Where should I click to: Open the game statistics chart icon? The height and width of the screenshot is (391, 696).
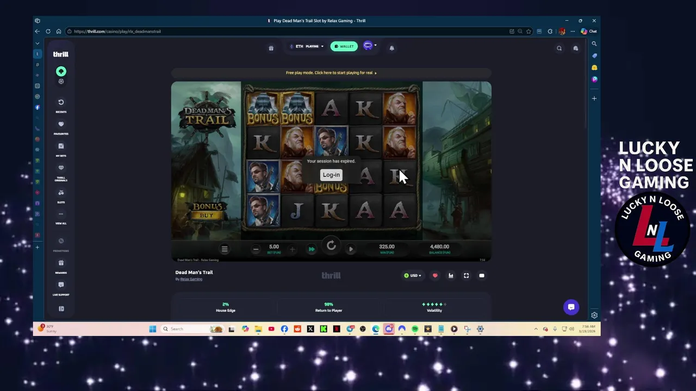tap(451, 276)
